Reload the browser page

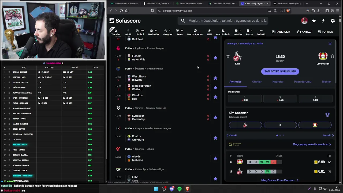click(121, 11)
